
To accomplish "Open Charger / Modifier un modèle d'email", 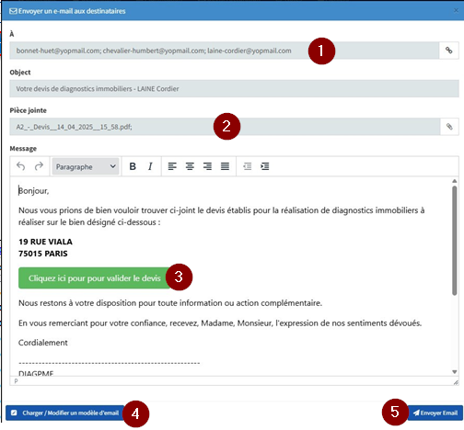I will click(64, 413).
